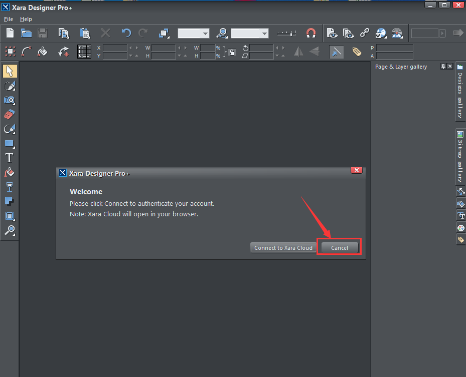Open the Names gallery tag icon at right
The height and width of the screenshot is (377, 466).
point(460,240)
